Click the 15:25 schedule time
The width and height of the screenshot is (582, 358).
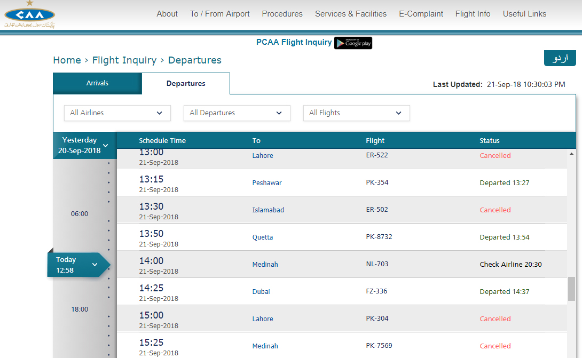pyautogui.click(x=151, y=343)
